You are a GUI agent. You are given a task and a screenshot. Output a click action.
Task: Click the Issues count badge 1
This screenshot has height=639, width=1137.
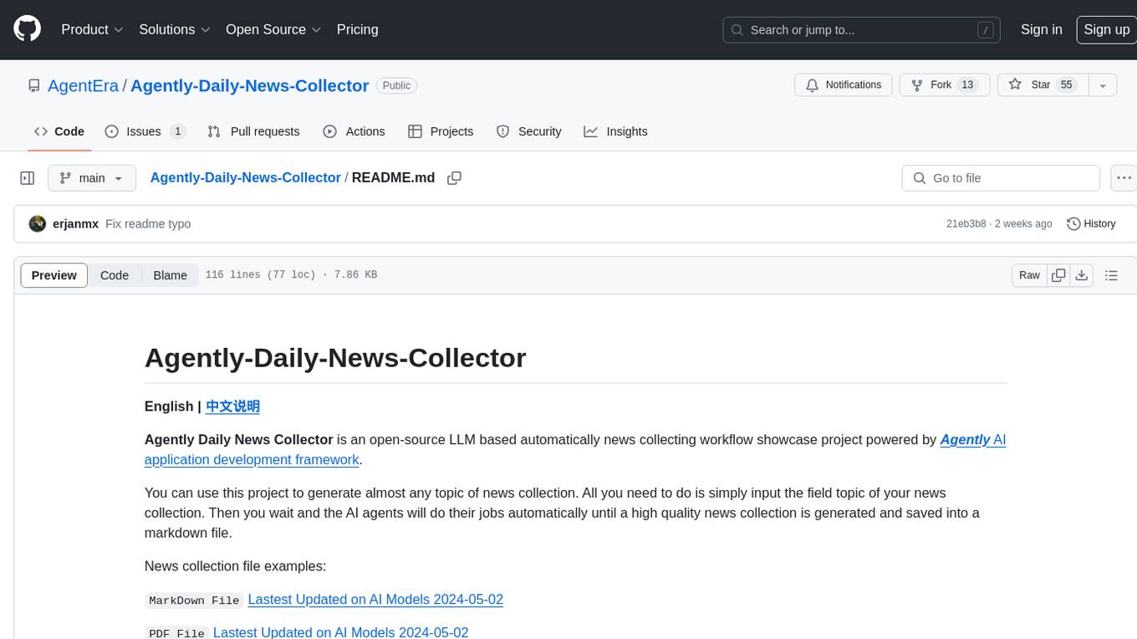(x=177, y=131)
